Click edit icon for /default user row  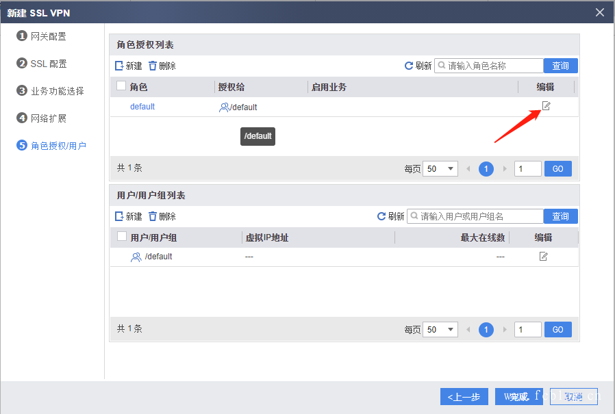point(543,257)
